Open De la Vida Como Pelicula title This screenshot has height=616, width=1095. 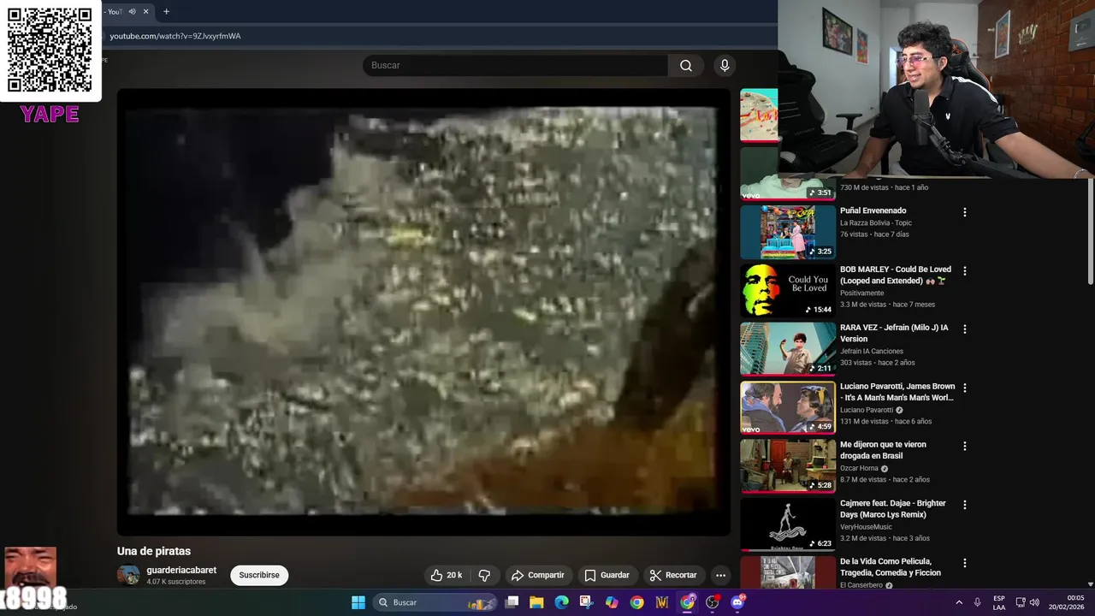point(891,567)
